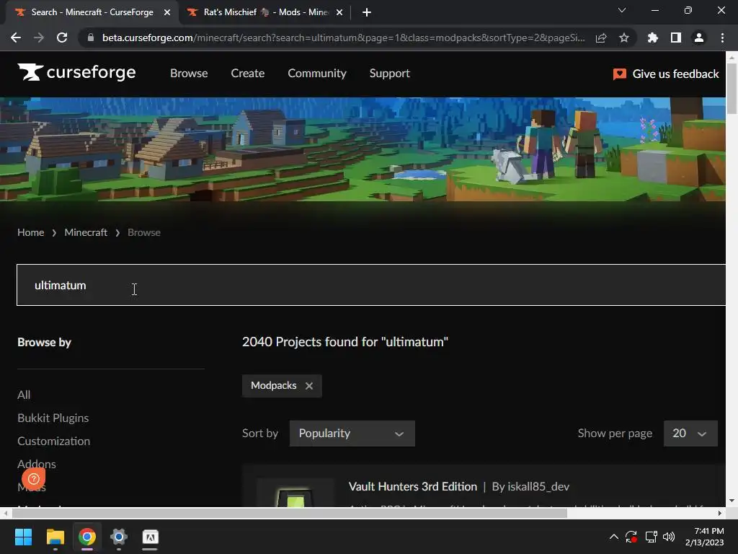Show hidden system tray icons
Screen dimensions: 738x554
pos(614,537)
